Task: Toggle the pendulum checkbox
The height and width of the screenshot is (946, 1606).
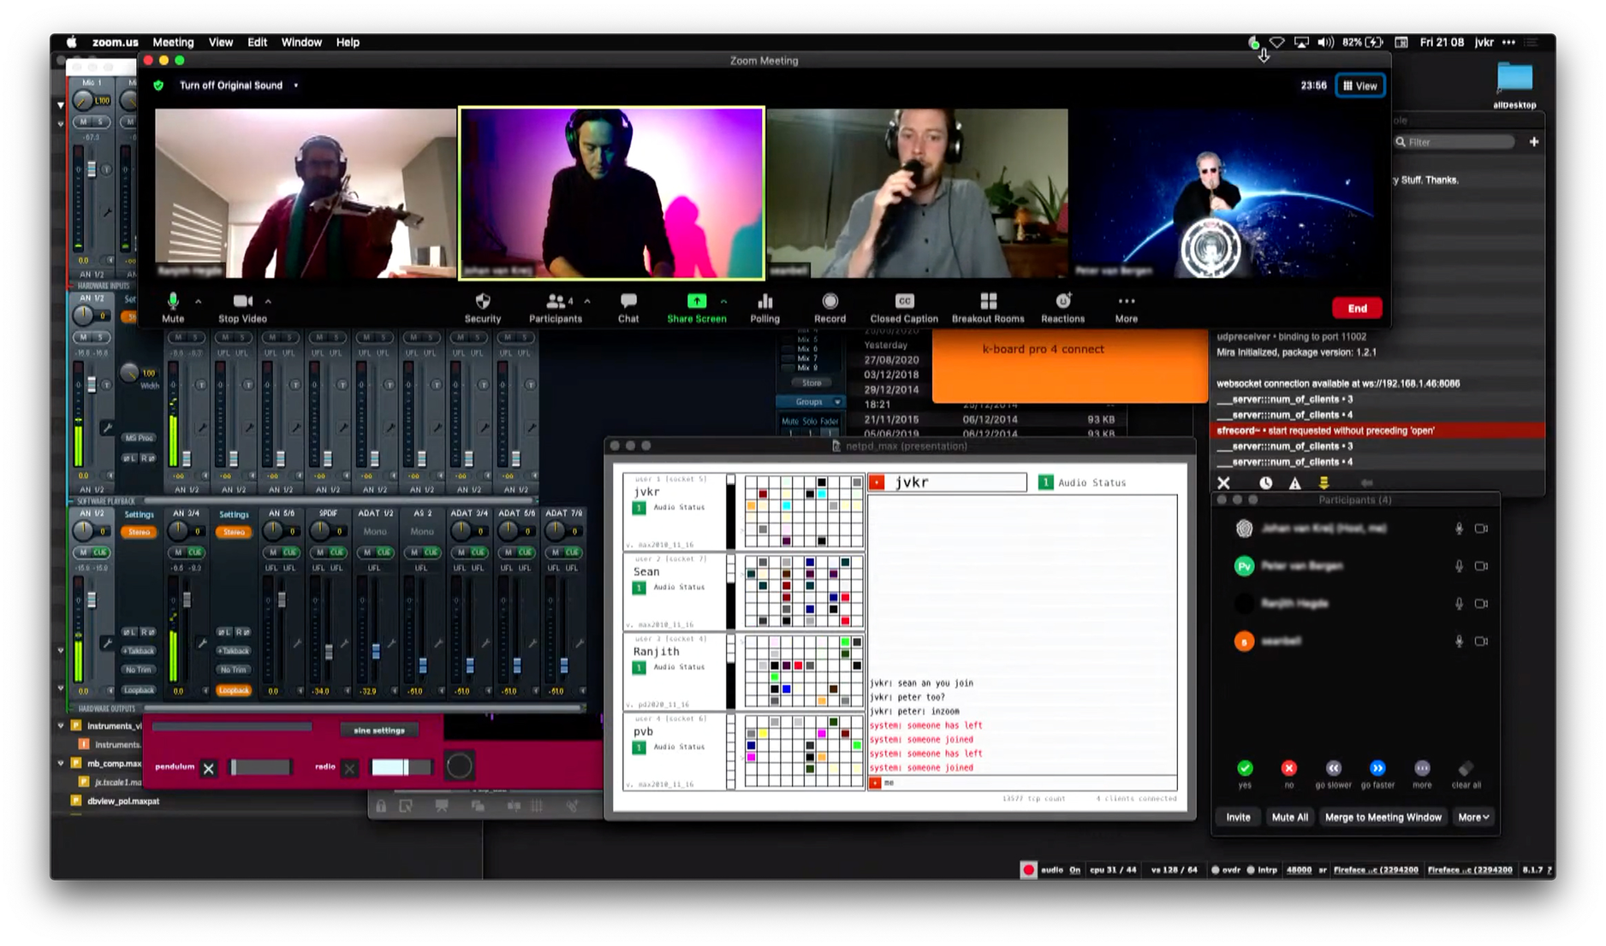Action: click(209, 768)
